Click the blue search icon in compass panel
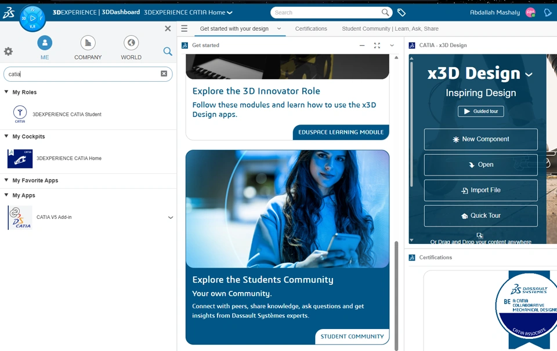 click(x=168, y=52)
